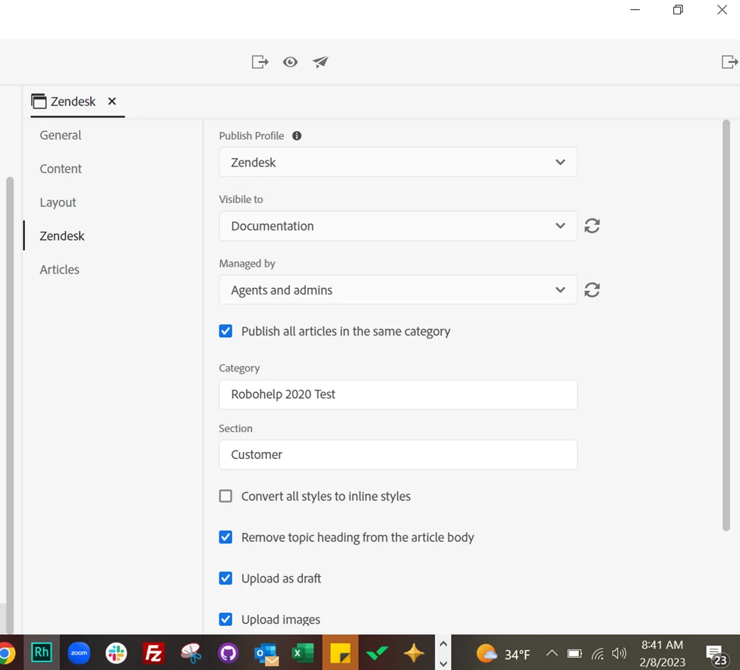Open the Snipping tool taskbar icon

pyautogui.click(x=191, y=653)
